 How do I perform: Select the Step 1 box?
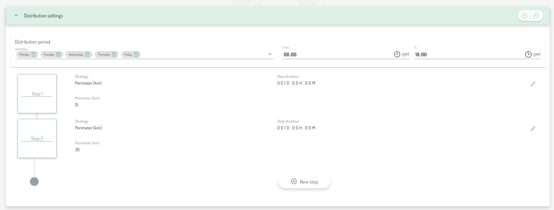(37, 94)
